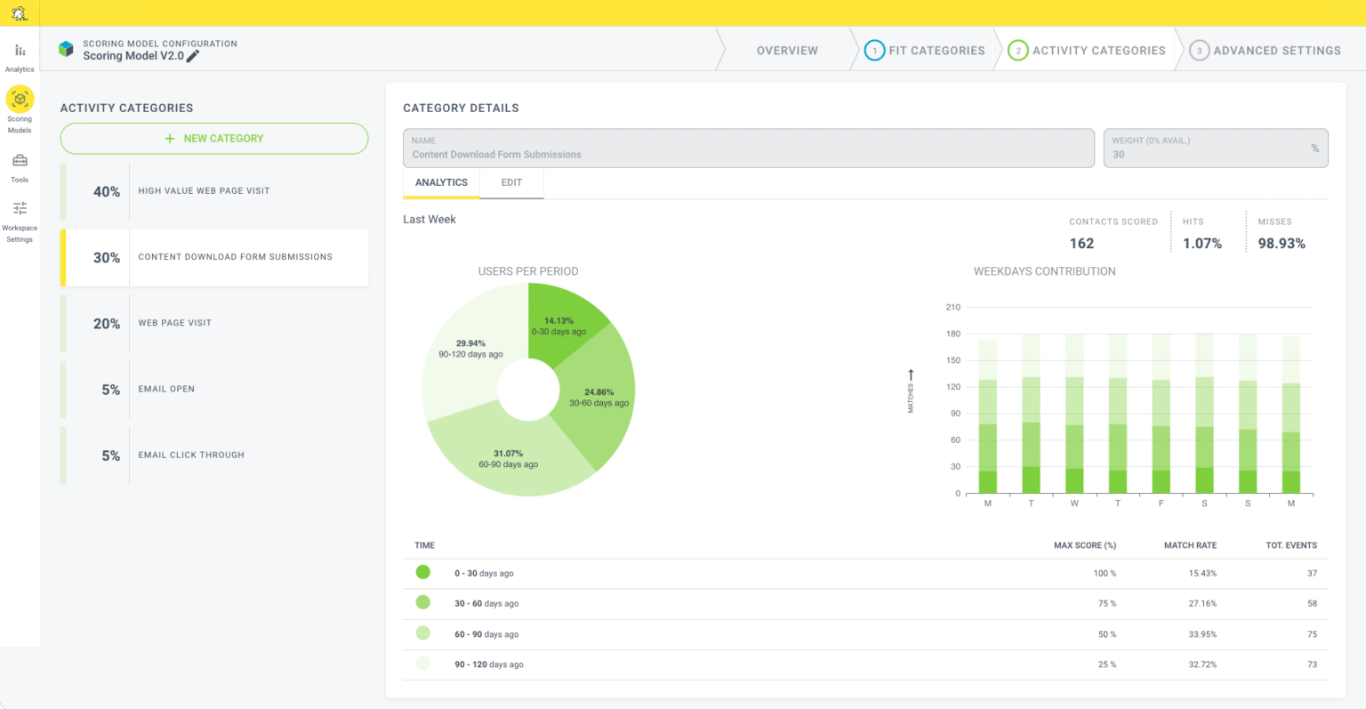1366x709 pixels.
Task: Click the scoring model cube icon
Action: pos(65,48)
